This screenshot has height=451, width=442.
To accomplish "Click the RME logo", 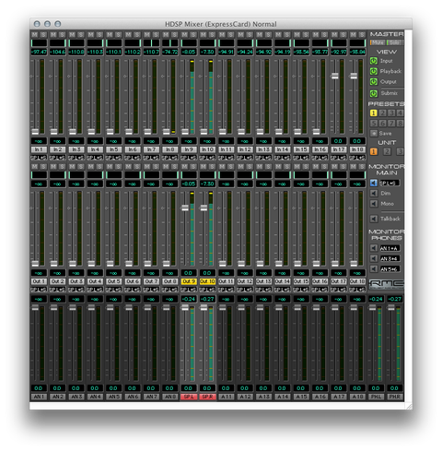I will point(387,284).
